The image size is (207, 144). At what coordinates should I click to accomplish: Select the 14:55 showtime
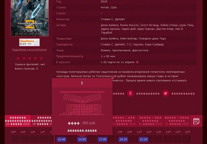82,139
